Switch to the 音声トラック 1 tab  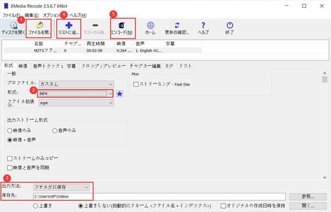[48, 66]
